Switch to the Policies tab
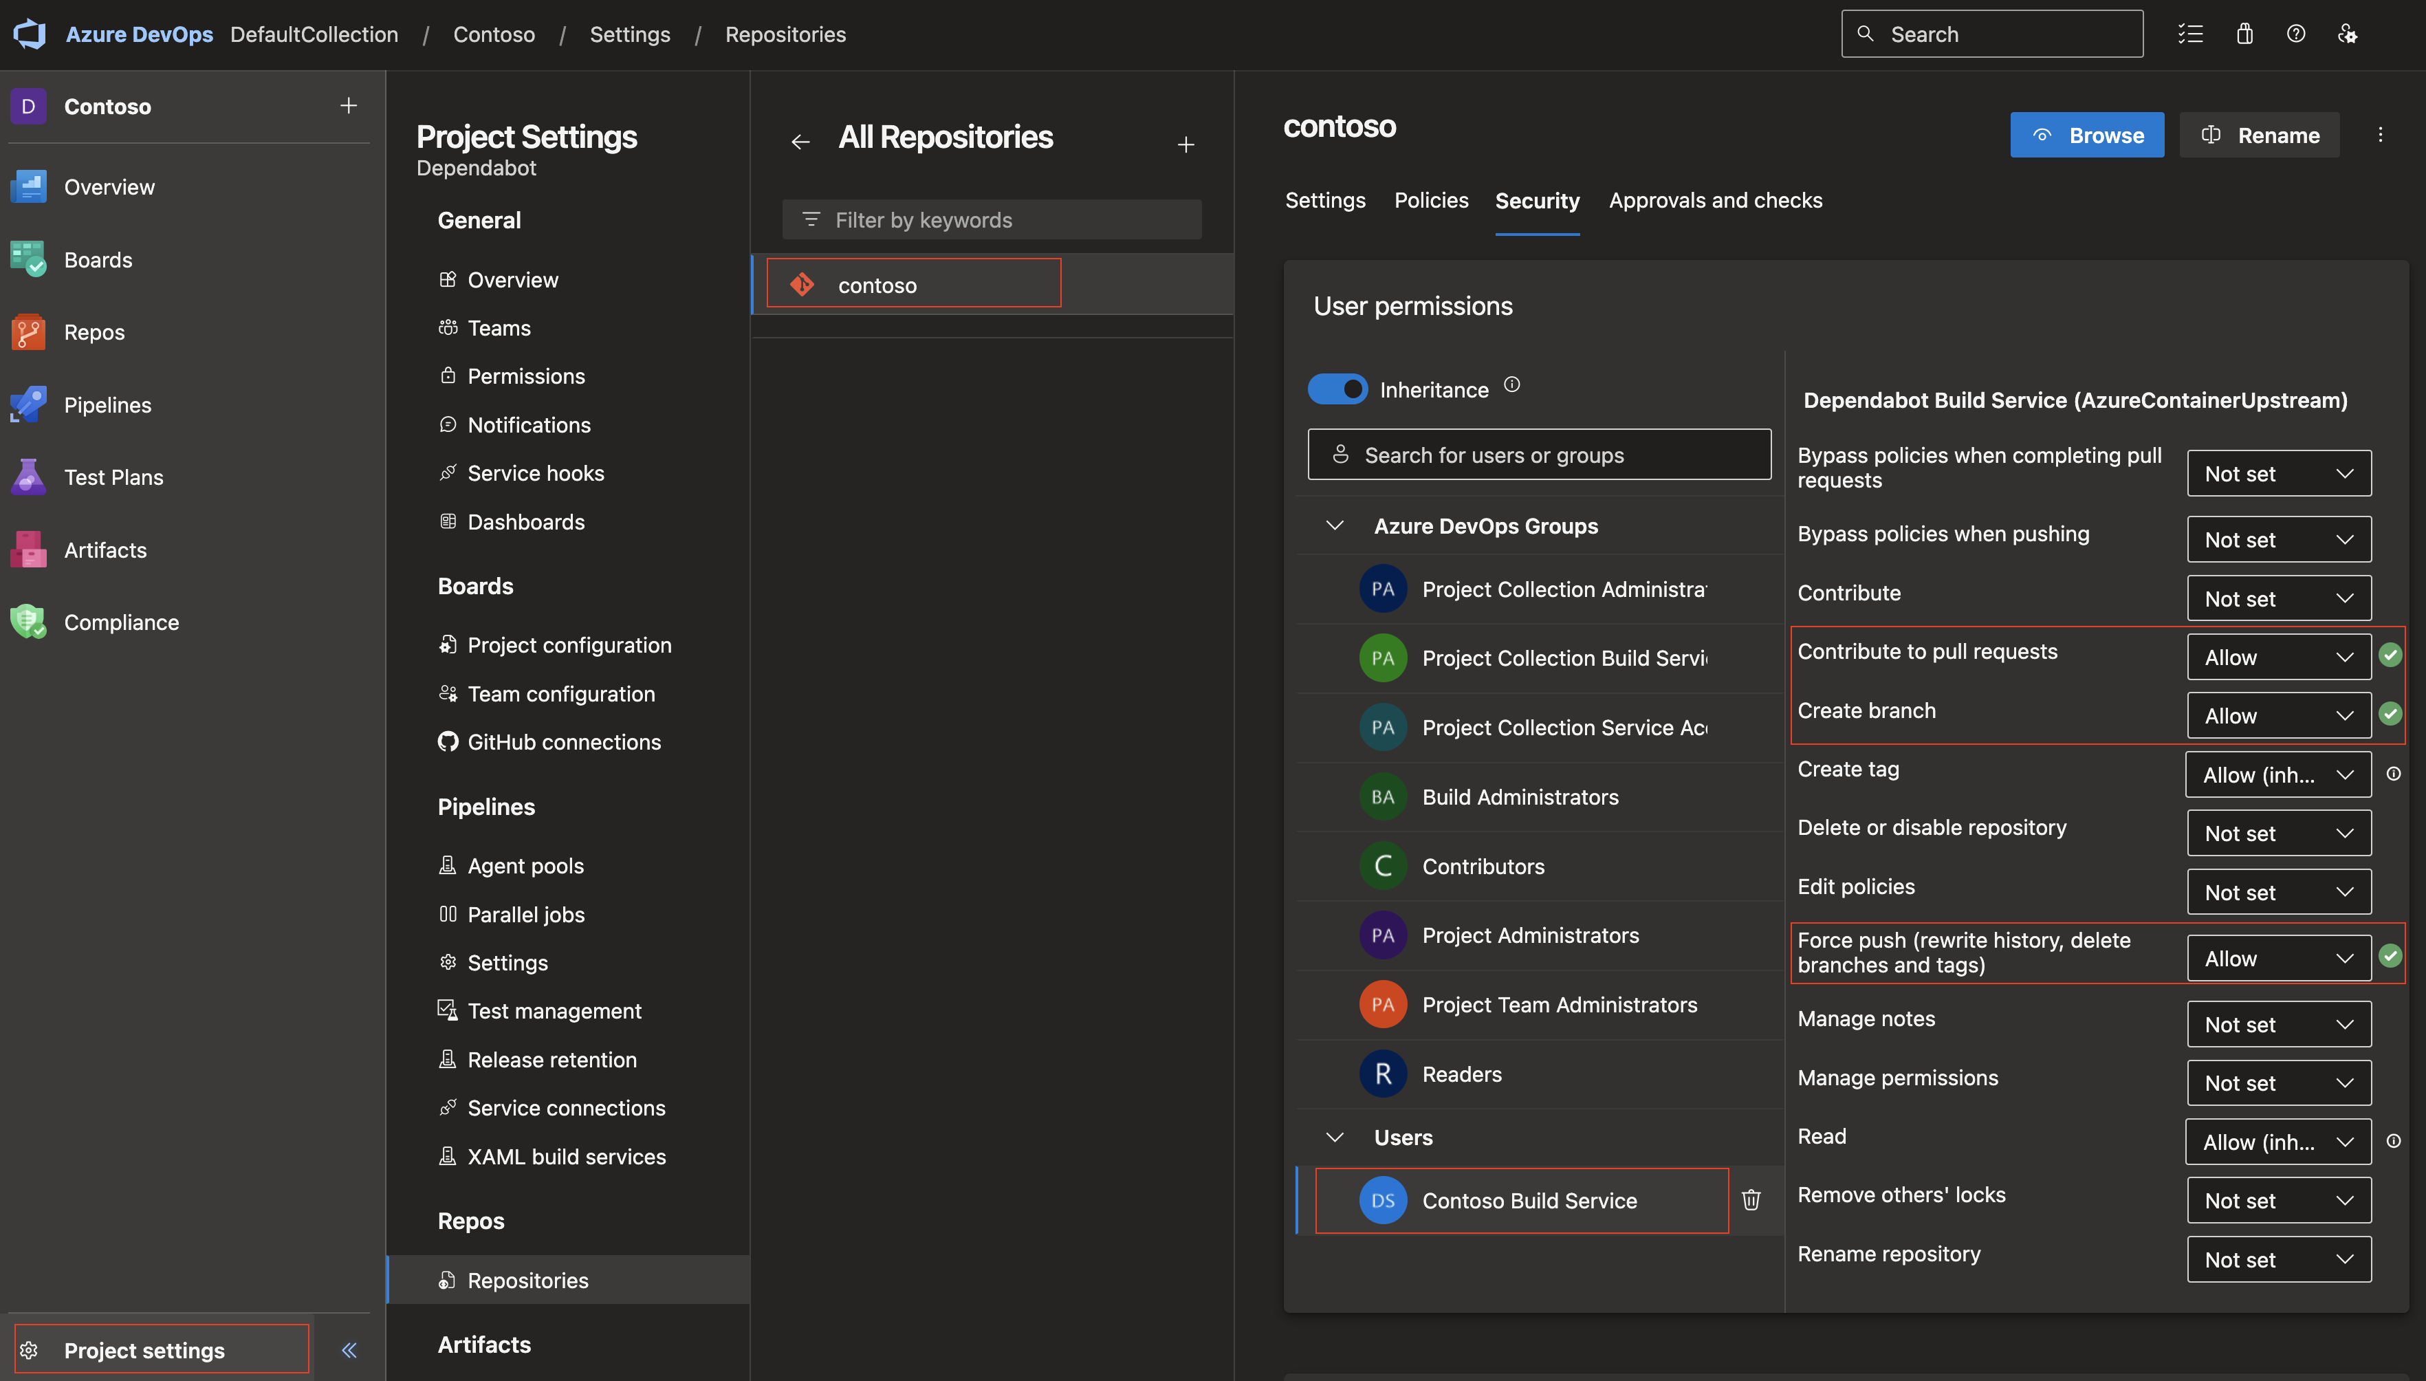Screen dimensions: 2426x1381 click(x=1430, y=198)
